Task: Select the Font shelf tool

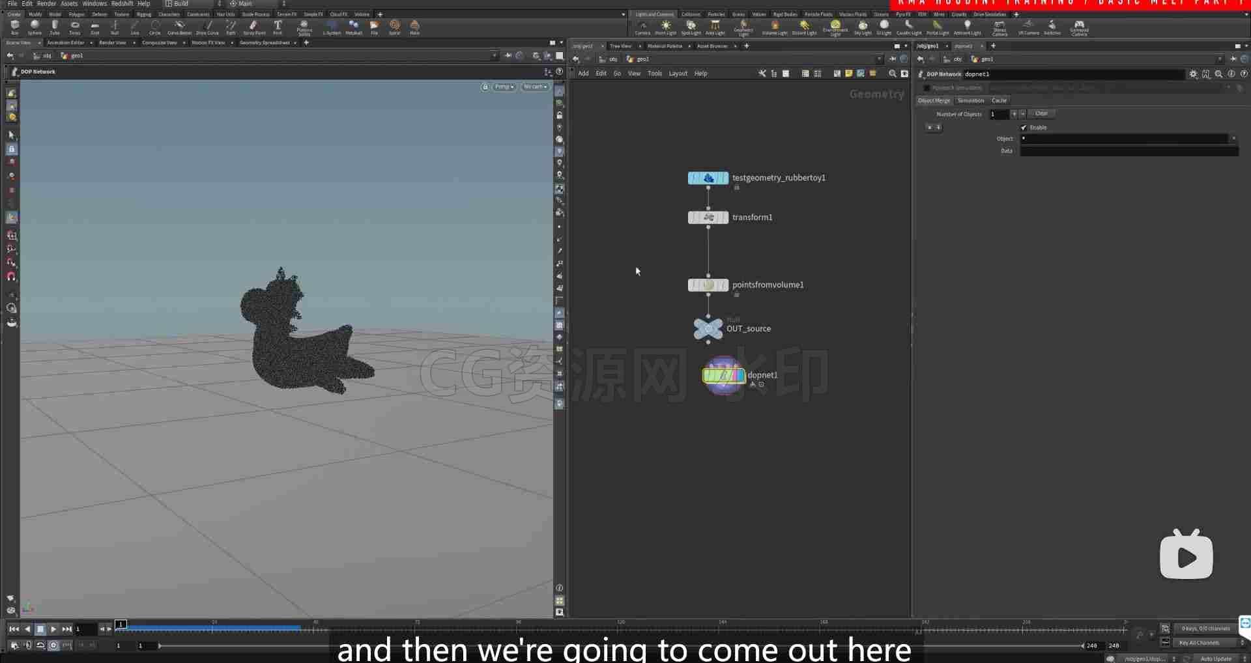Action: 278,27
